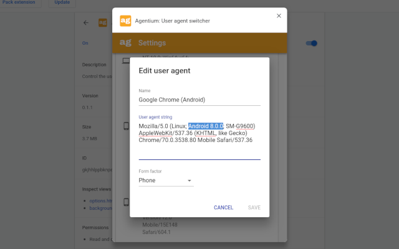Click the version value 0.1.1

pyautogui.click(x=87, y=108)
